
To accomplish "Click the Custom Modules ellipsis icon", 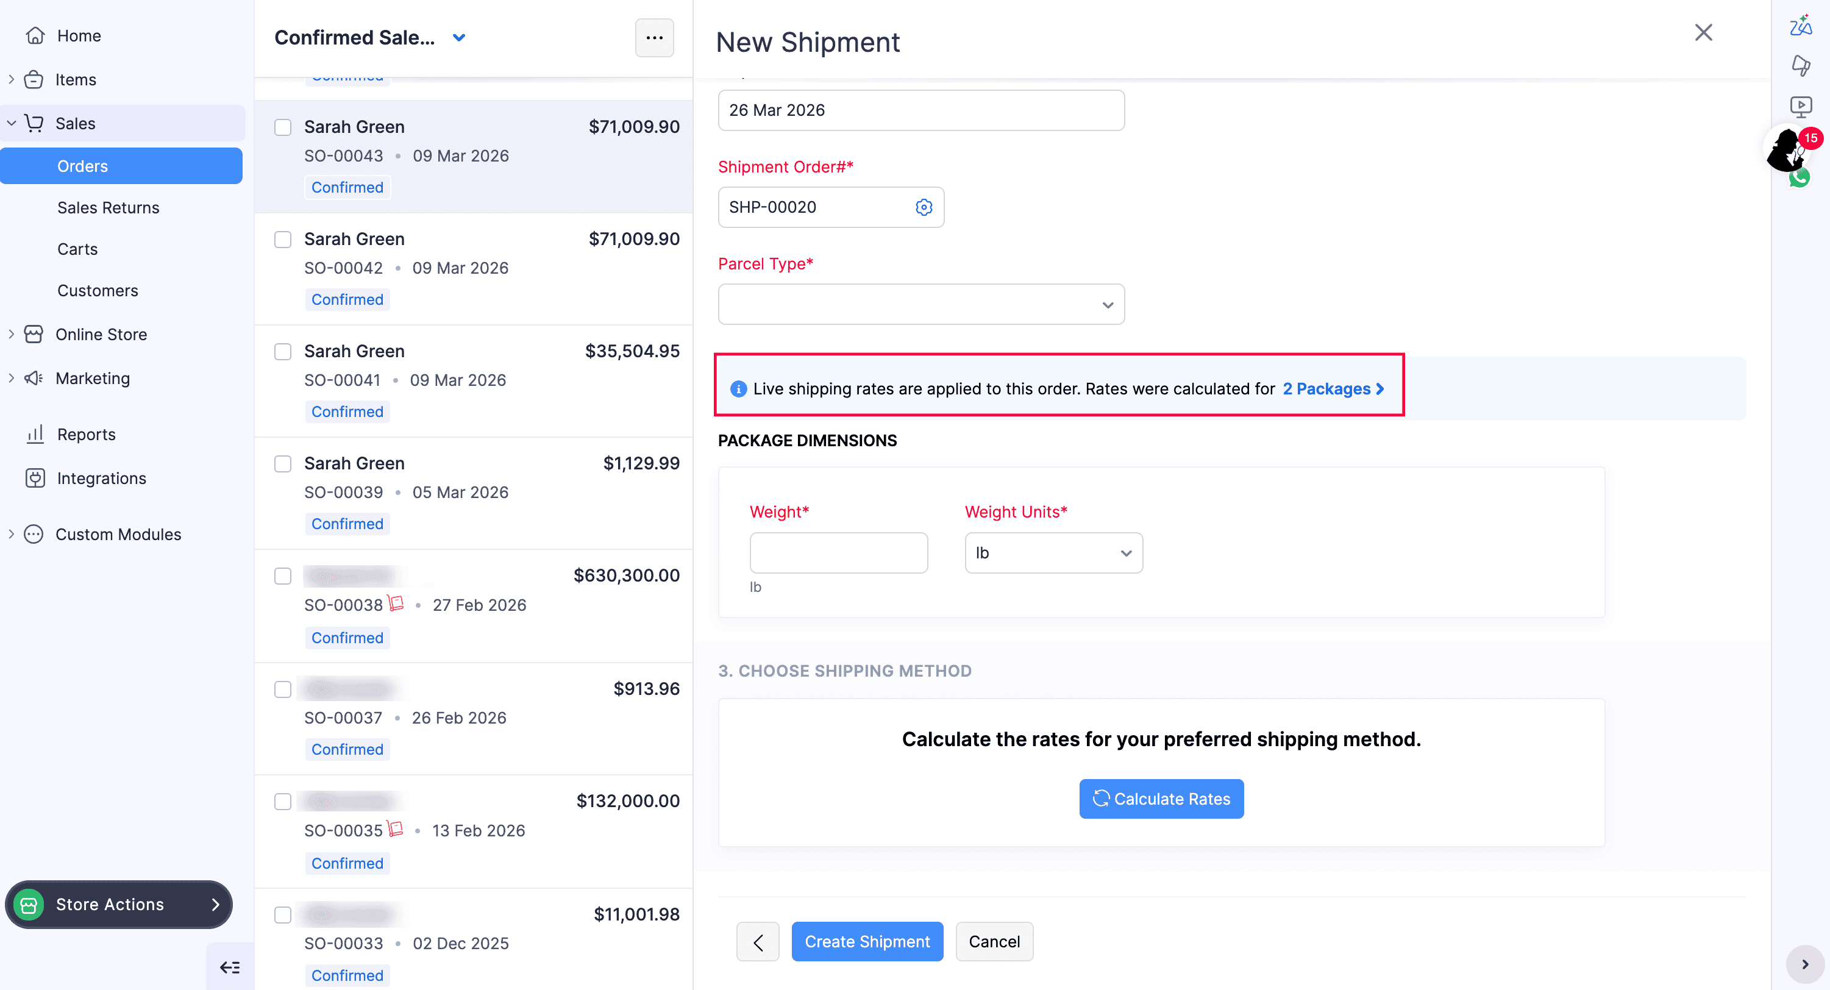I will (34, 534).
